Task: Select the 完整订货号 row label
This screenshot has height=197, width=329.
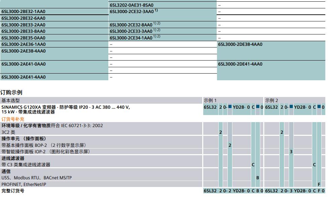Action: tap(13, 191)
